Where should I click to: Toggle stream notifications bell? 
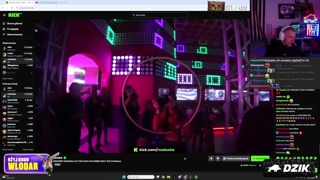coord(211,158)
